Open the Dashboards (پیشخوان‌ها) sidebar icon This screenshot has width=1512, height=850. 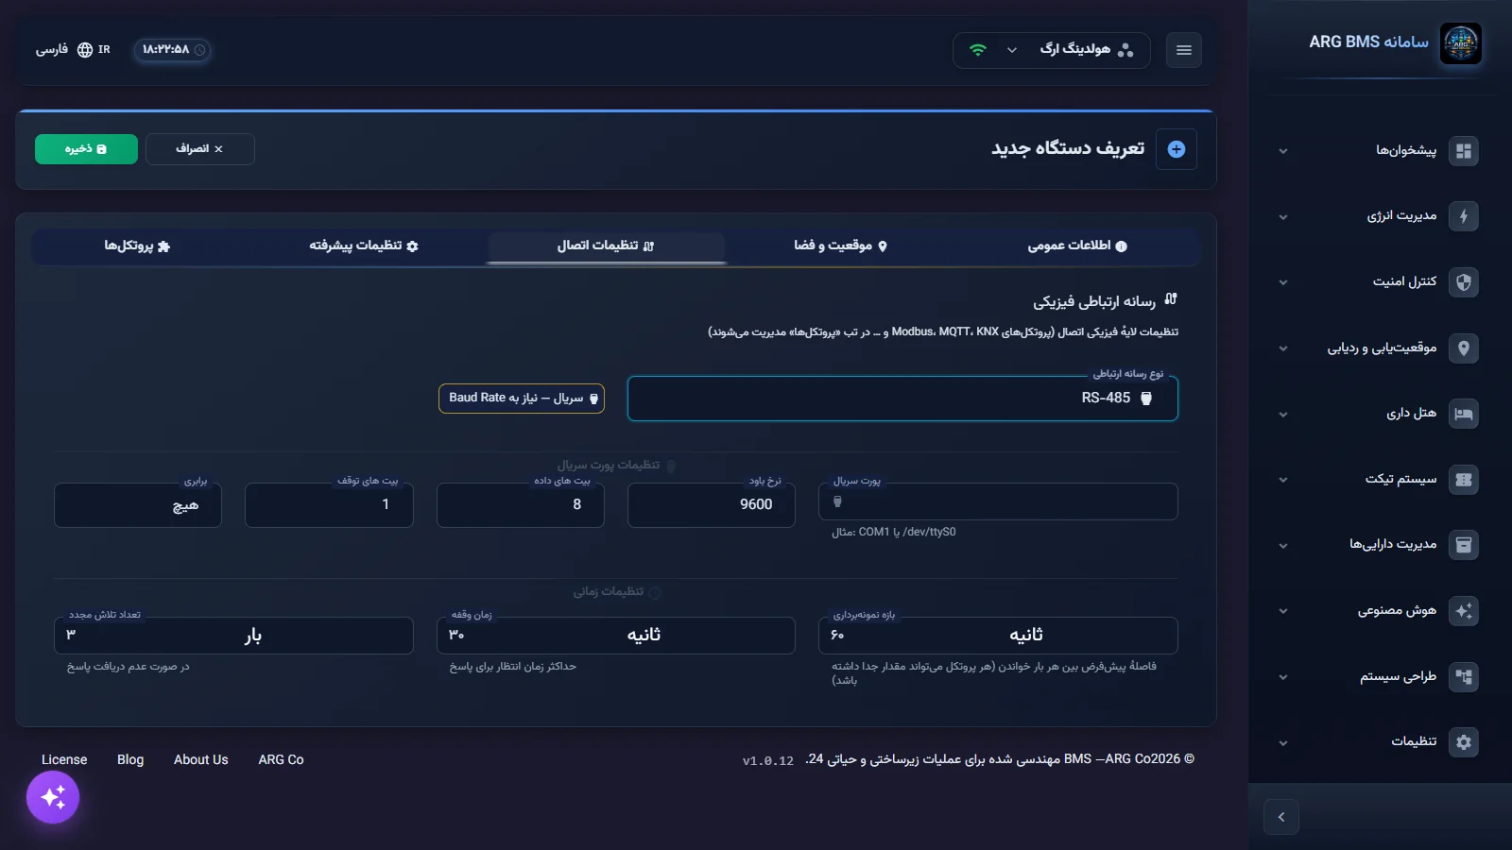click(1464, 151)
